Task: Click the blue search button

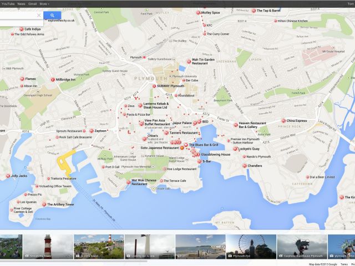Action: coord(52,16)
